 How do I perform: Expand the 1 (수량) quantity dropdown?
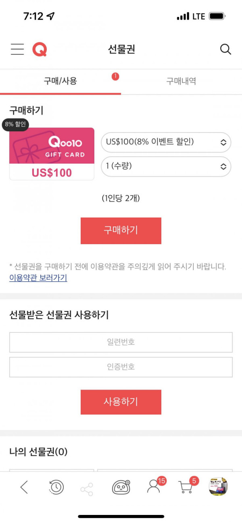(166, 166)
